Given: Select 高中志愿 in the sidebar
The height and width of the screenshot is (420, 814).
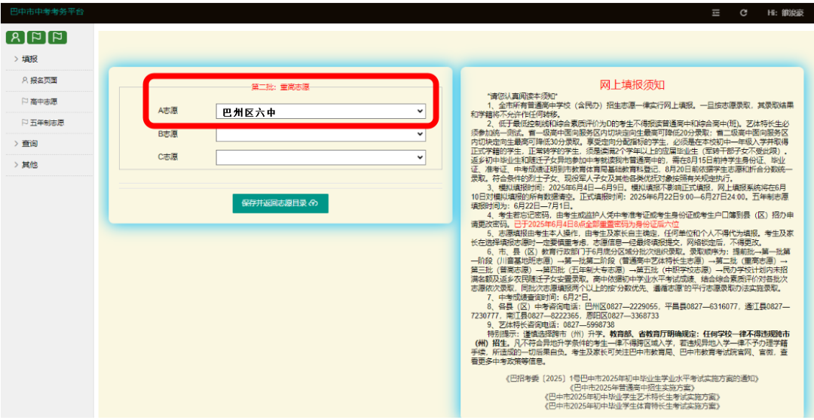Looking at the screenshot, I should pos(44,102).
